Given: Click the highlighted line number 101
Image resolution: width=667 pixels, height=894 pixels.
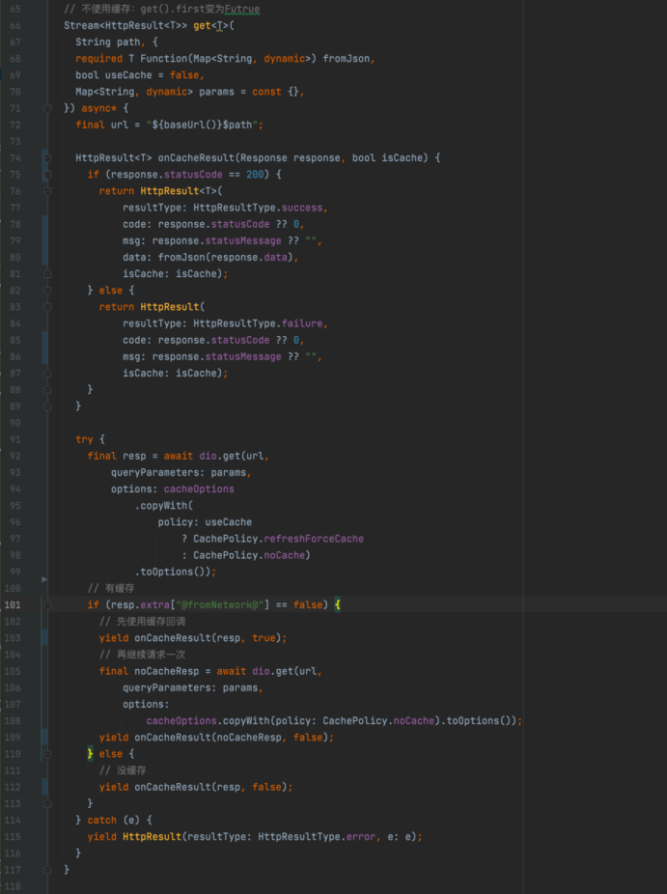Looking at the screenshot, I should [x=13, y=605].
